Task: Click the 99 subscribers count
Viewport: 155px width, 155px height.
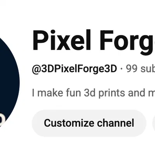Action: 141,69
